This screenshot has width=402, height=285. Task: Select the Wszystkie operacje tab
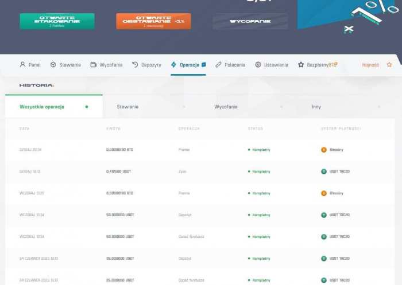[x=42, y=107]
